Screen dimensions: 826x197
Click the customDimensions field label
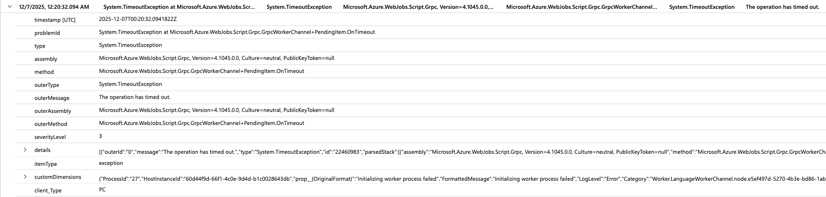[58, 177]
